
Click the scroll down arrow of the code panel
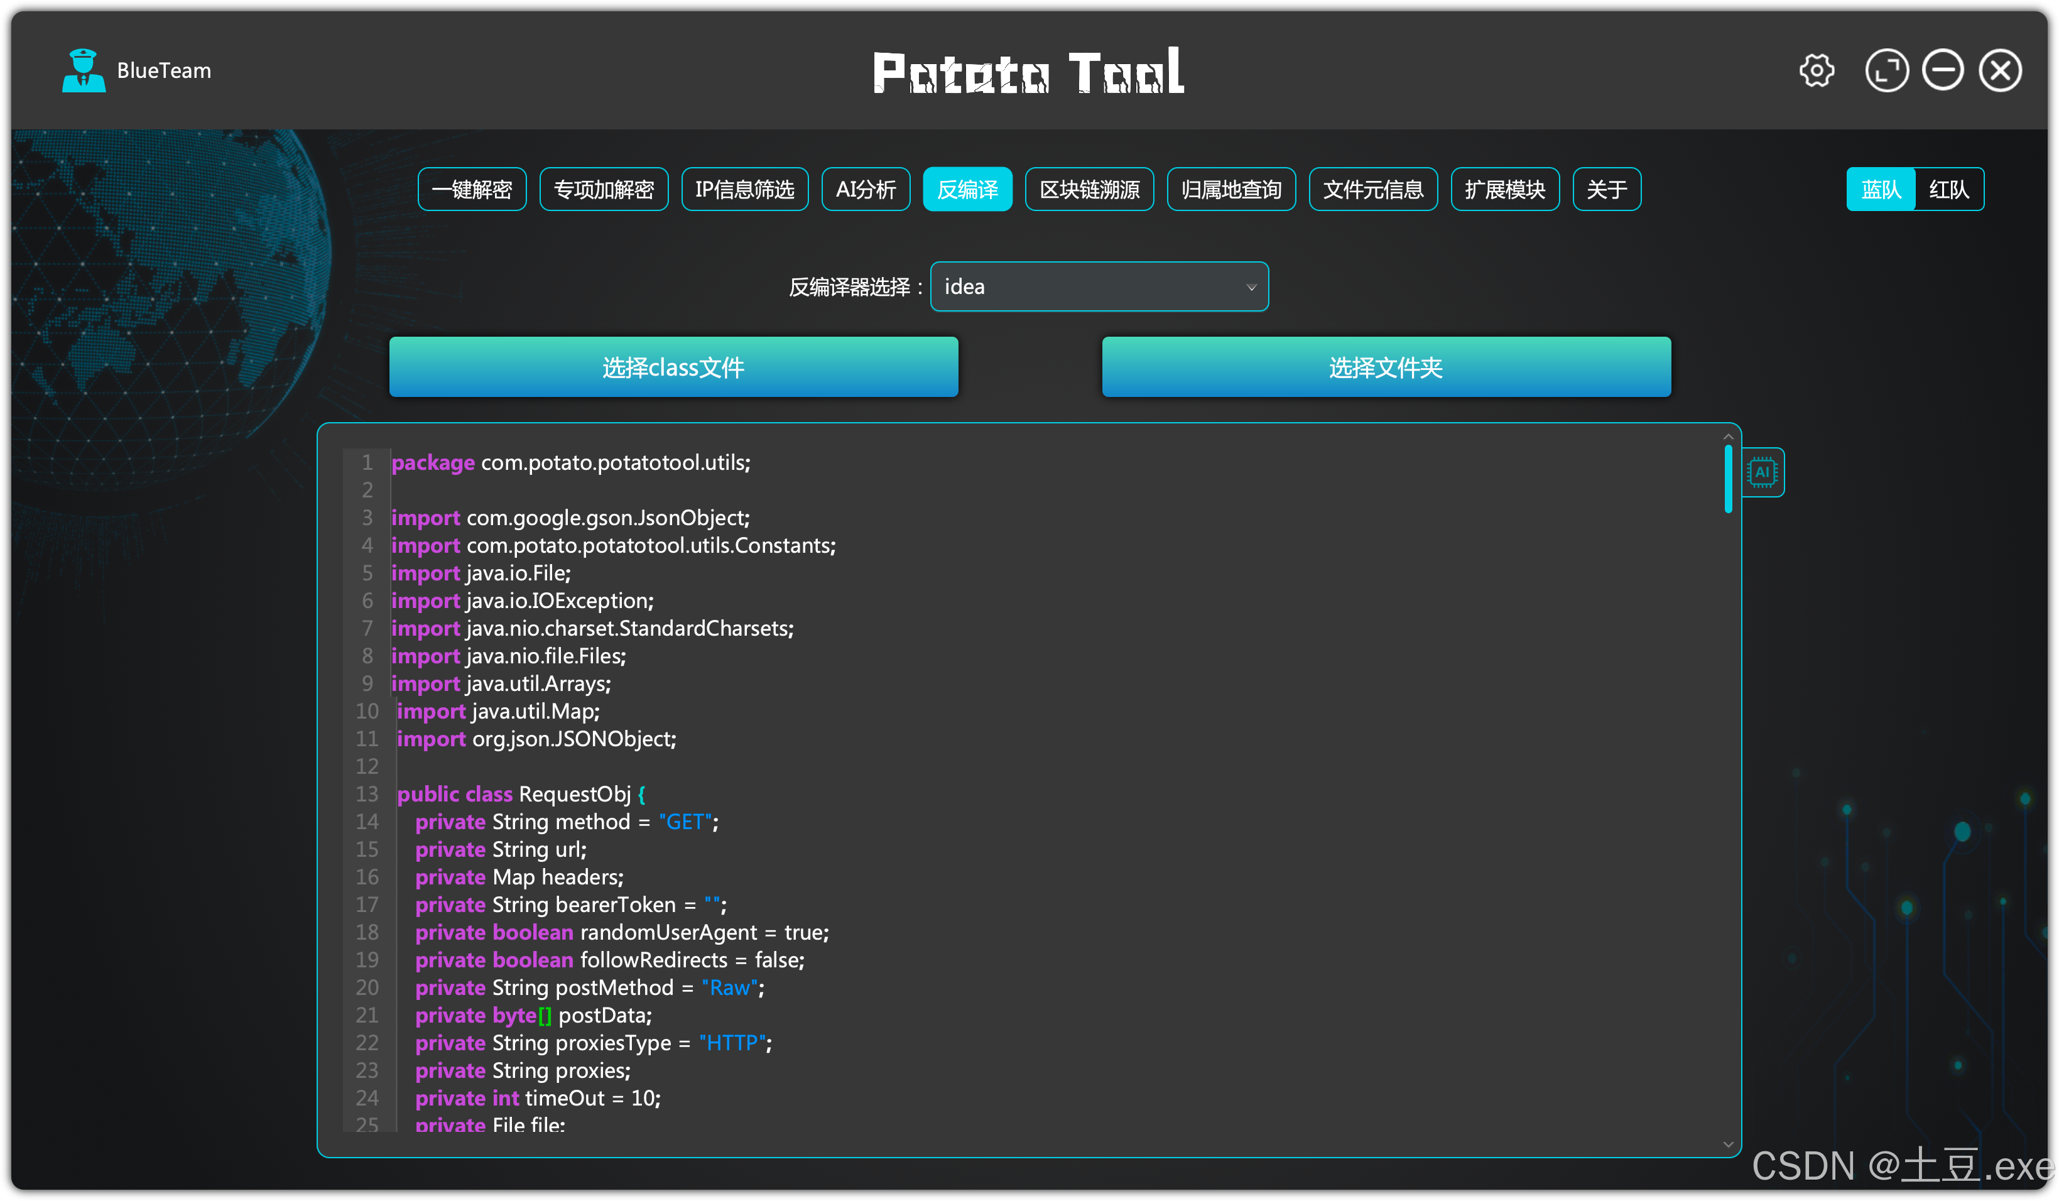1727,1144
